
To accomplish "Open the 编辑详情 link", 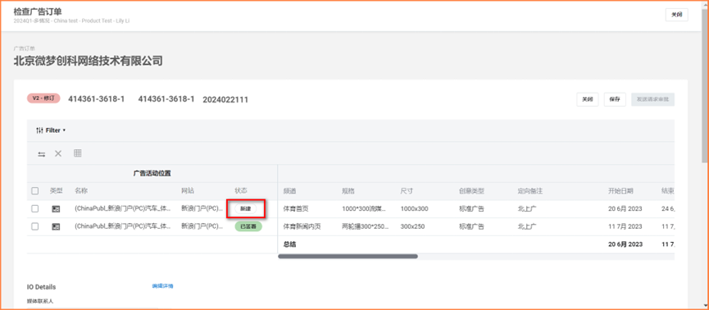I will pos(162,286).
